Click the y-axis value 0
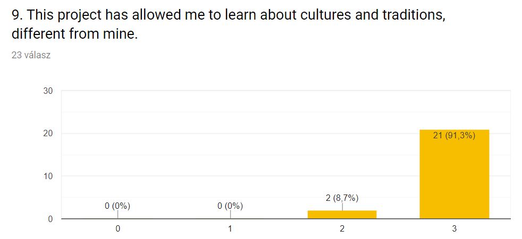The height and width of the screenshot is (239, 522). coord(50,219)
